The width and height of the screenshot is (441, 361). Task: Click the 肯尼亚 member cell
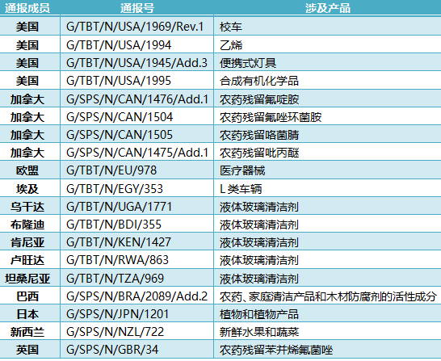point(27,242)
